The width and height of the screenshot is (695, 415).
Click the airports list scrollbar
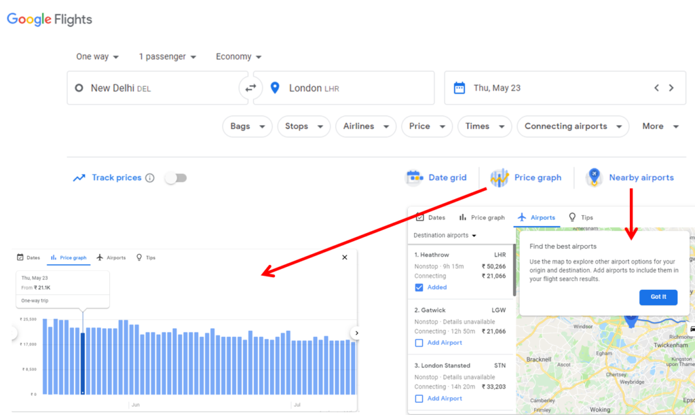[x=514, y=270]
